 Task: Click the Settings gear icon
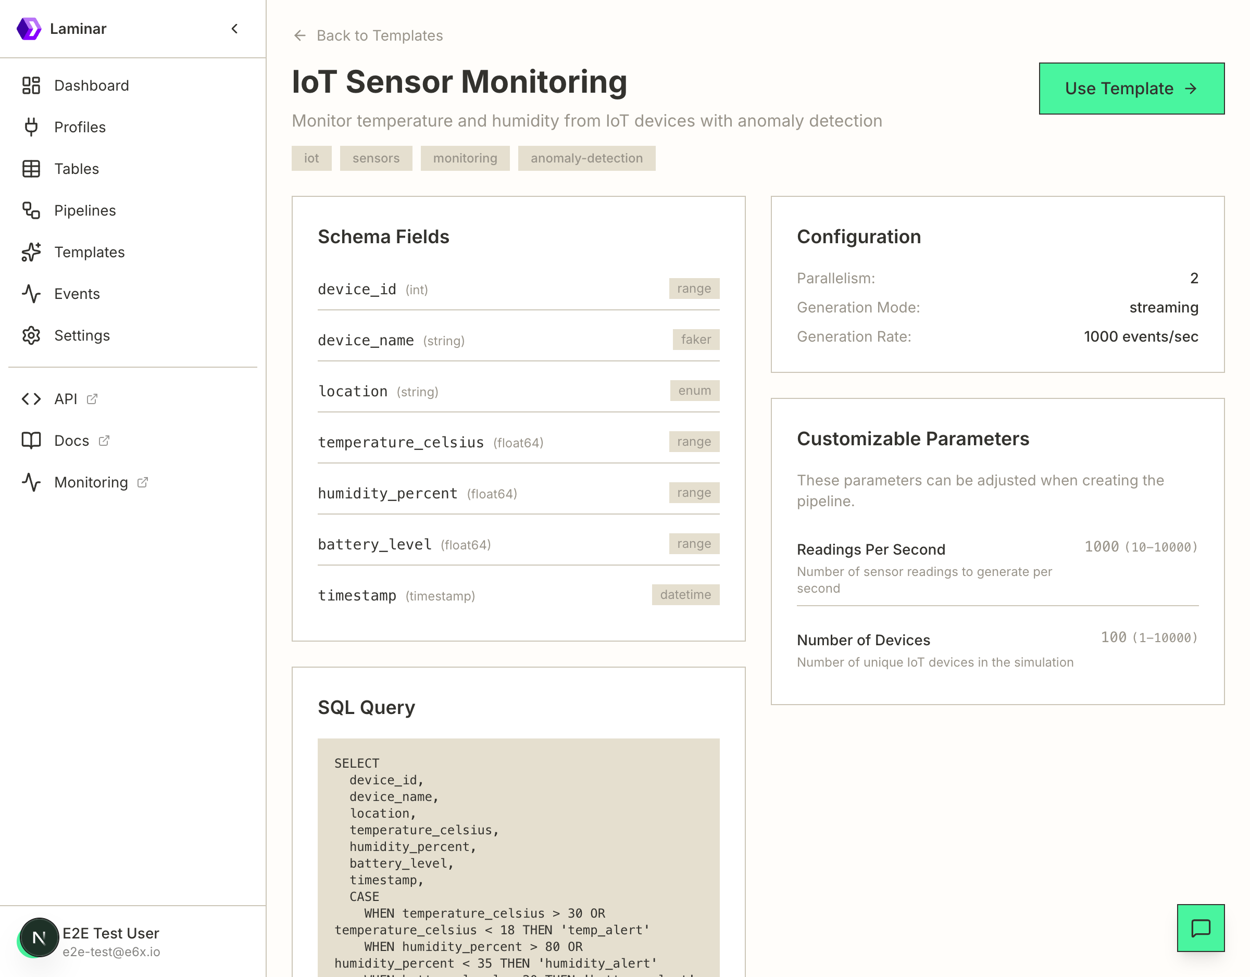(31, 335)
